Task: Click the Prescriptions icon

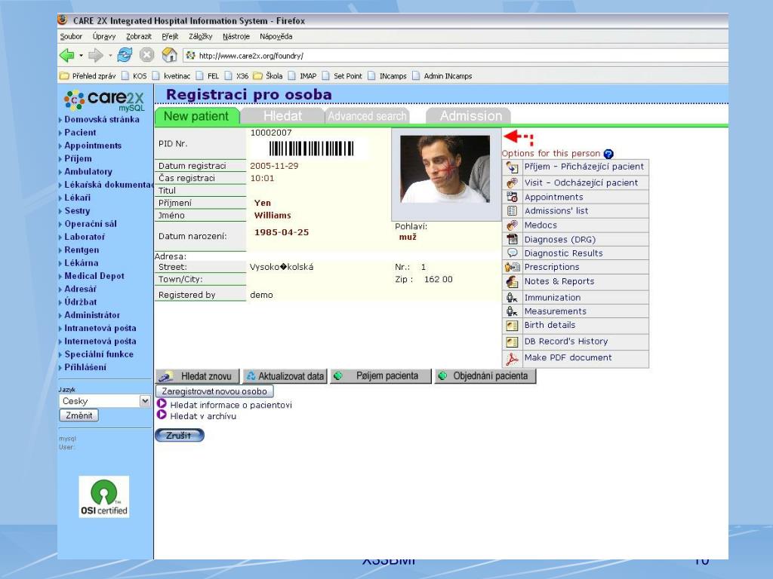Action: [513, 267]
